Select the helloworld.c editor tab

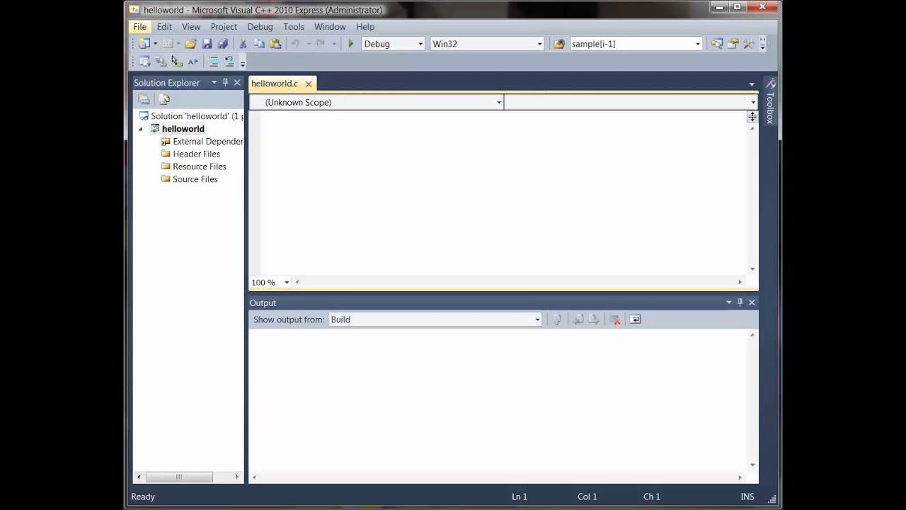click(x=275, y=84)
